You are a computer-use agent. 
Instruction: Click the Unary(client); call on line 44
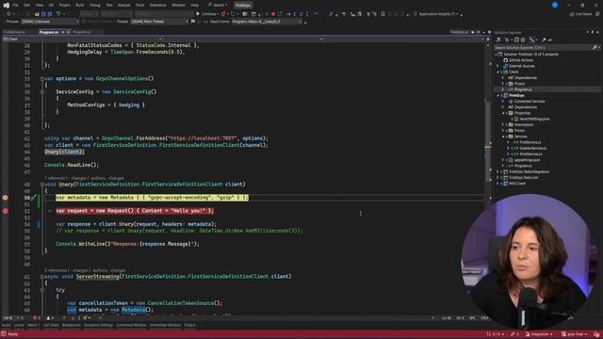point(64,152)
